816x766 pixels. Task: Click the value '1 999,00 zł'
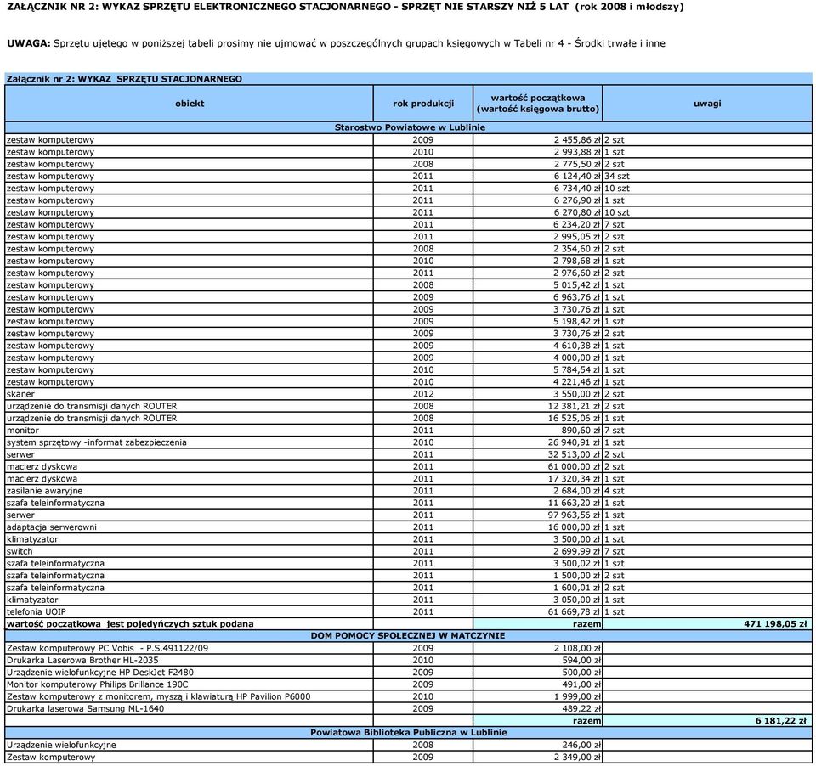[x=577, y=696]
